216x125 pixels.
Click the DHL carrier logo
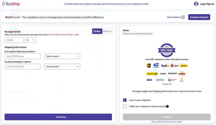pyautogui.click(x=184, y=66)
